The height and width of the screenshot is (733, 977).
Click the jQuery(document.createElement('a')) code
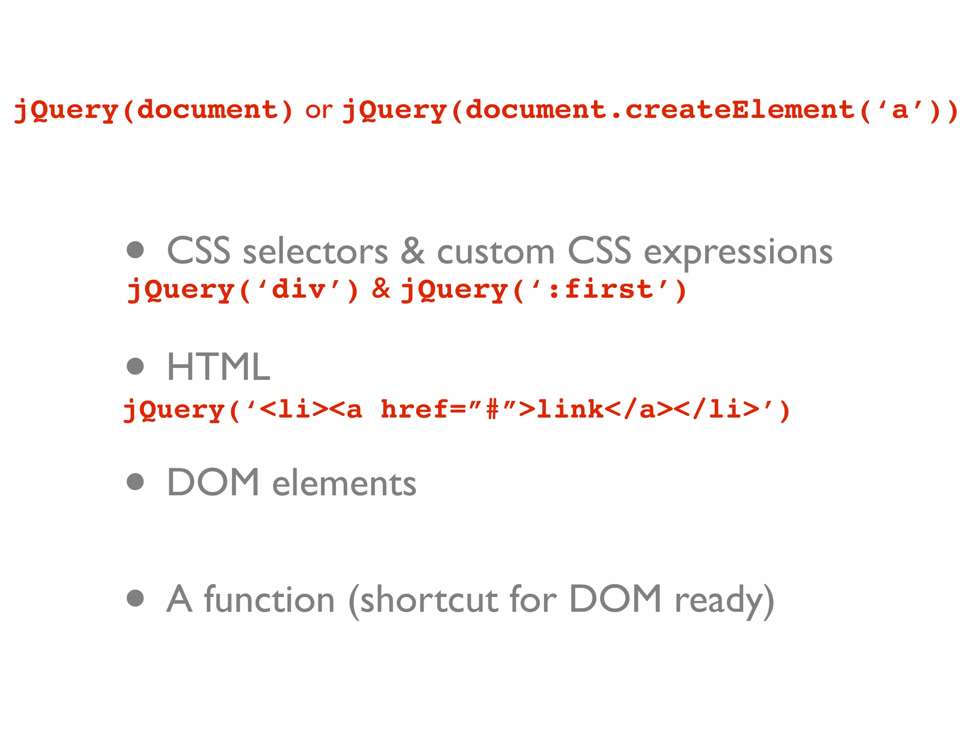coord(650,110)
